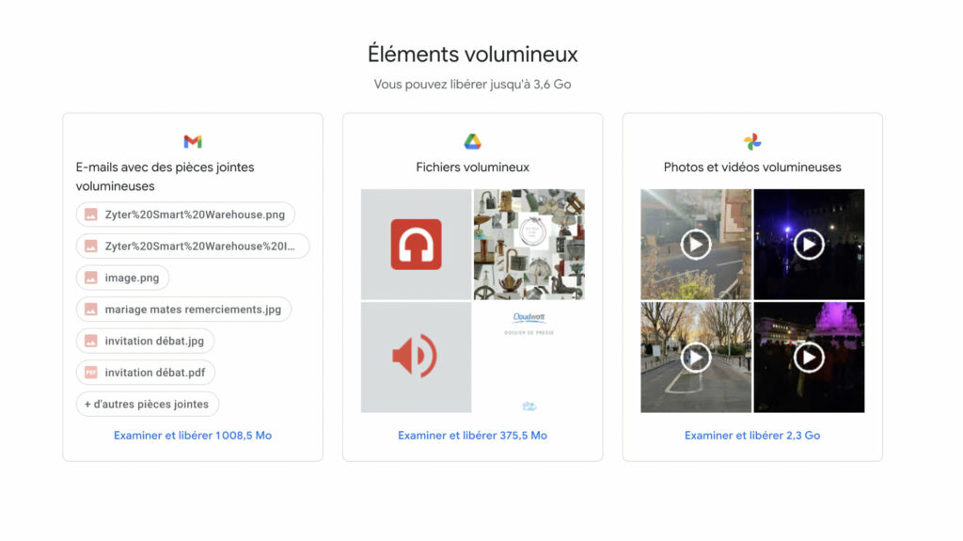Image resolution: width=963 pixels, height=541 pixels.
Task: Open the antique objects collage thumbnail
Action: (x=529, y=245)
